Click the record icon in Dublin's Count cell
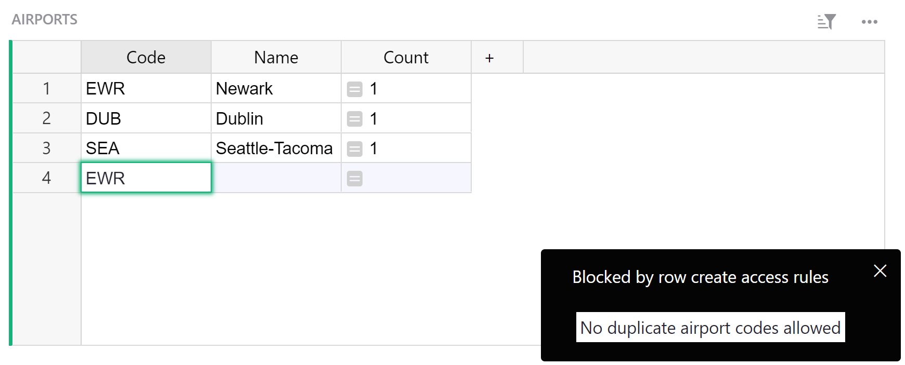 pyautogui.click(x=355, y=118)
